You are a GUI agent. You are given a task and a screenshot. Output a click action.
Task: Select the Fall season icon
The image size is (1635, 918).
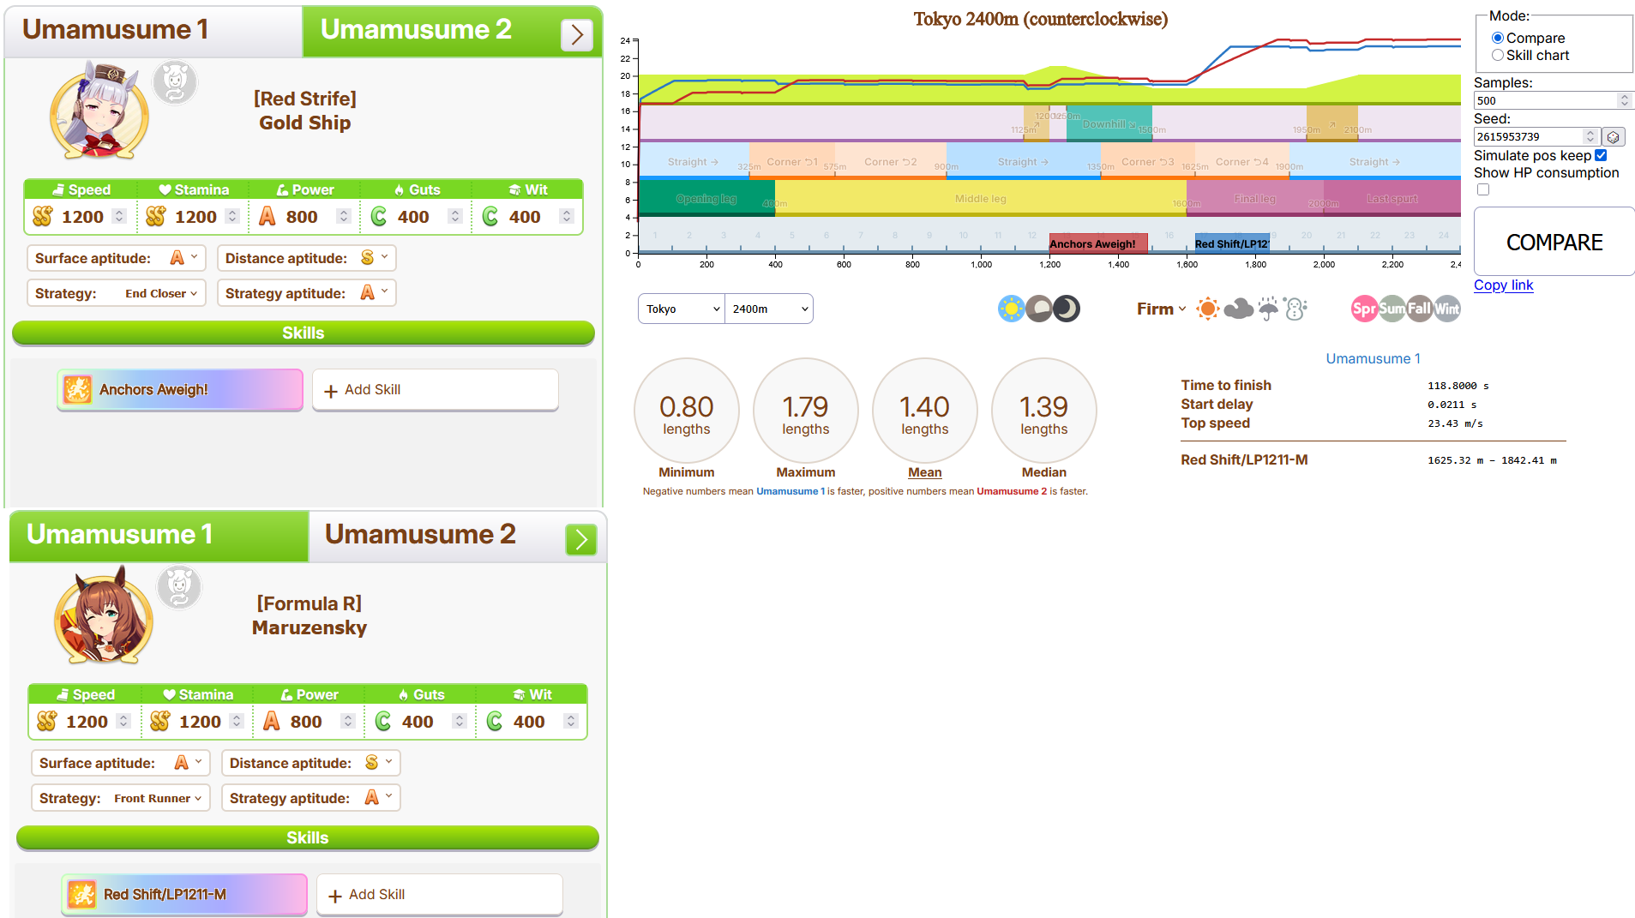pyautogui.click(x=1419, y=309)
